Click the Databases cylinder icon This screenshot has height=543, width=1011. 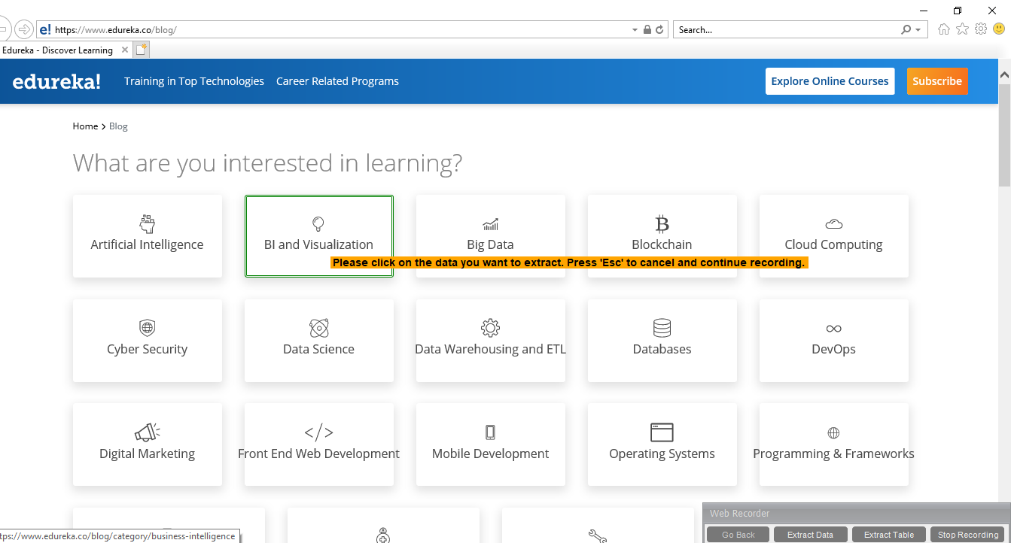coord(662,328)
